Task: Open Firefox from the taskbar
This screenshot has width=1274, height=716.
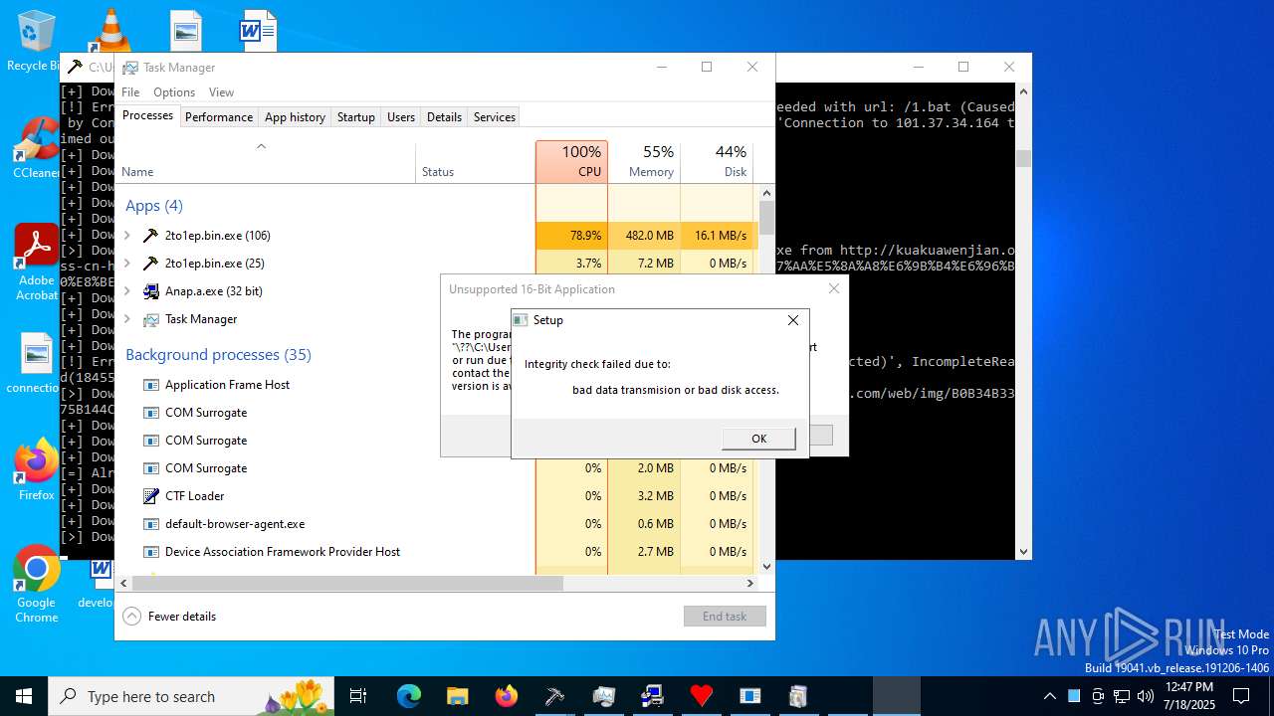Action: 507,696
